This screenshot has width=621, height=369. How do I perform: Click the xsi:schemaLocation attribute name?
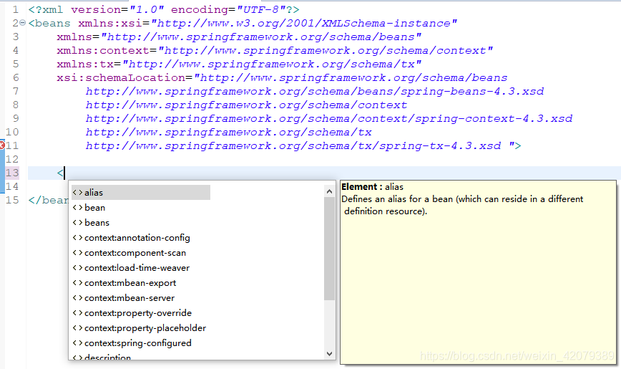click(121, 77)
